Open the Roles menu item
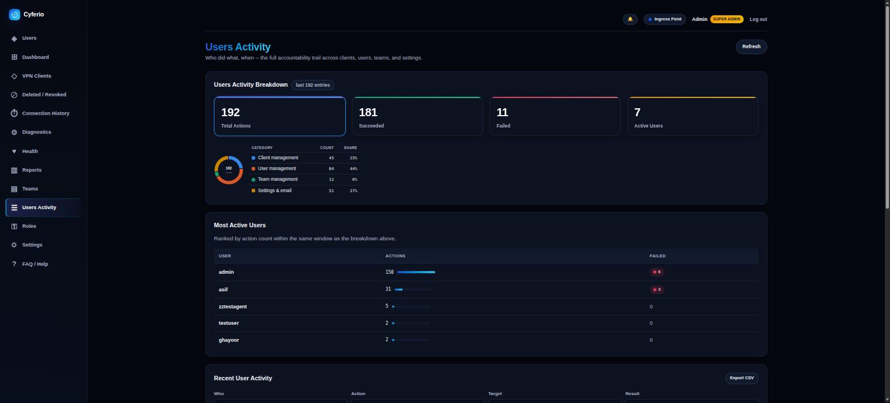The image size is (890, 403). pyautogui.click(x=43, y=226)
